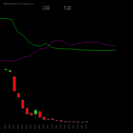Screen dimensions: 133x133
Task: Click the chart title text at top left
Action: (18, 4)
